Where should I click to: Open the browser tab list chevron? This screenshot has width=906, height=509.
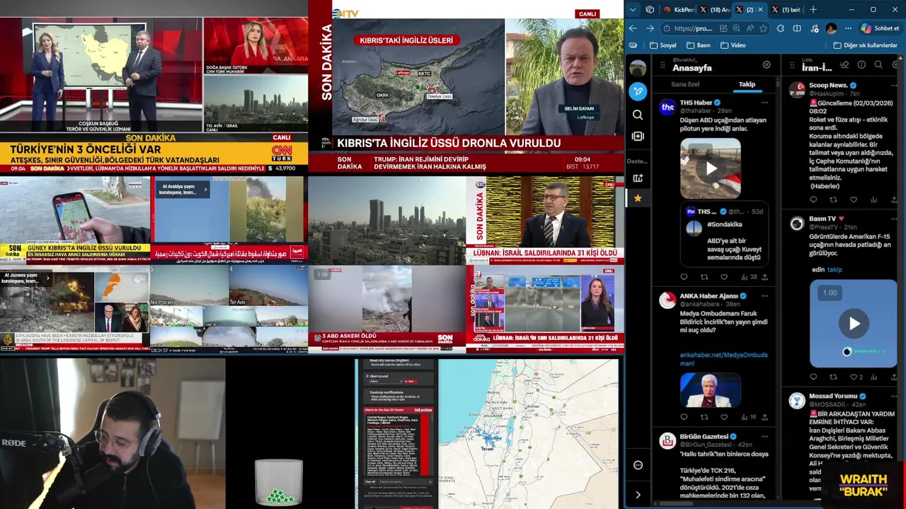[633, 9]
